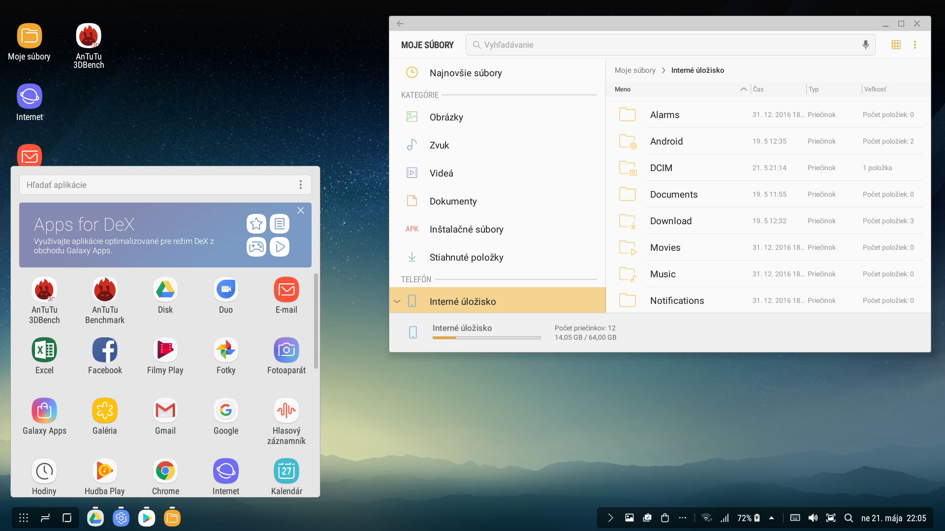Open the three-dot menu in Moje súbory
This screenshot has width=945, height=531.
915,45
